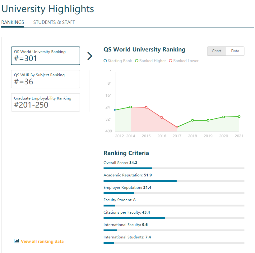Viewport: 255px width, 253px height.
Task: Select Graduate Employability Ranking card
Action: click(x=45, y=102)
